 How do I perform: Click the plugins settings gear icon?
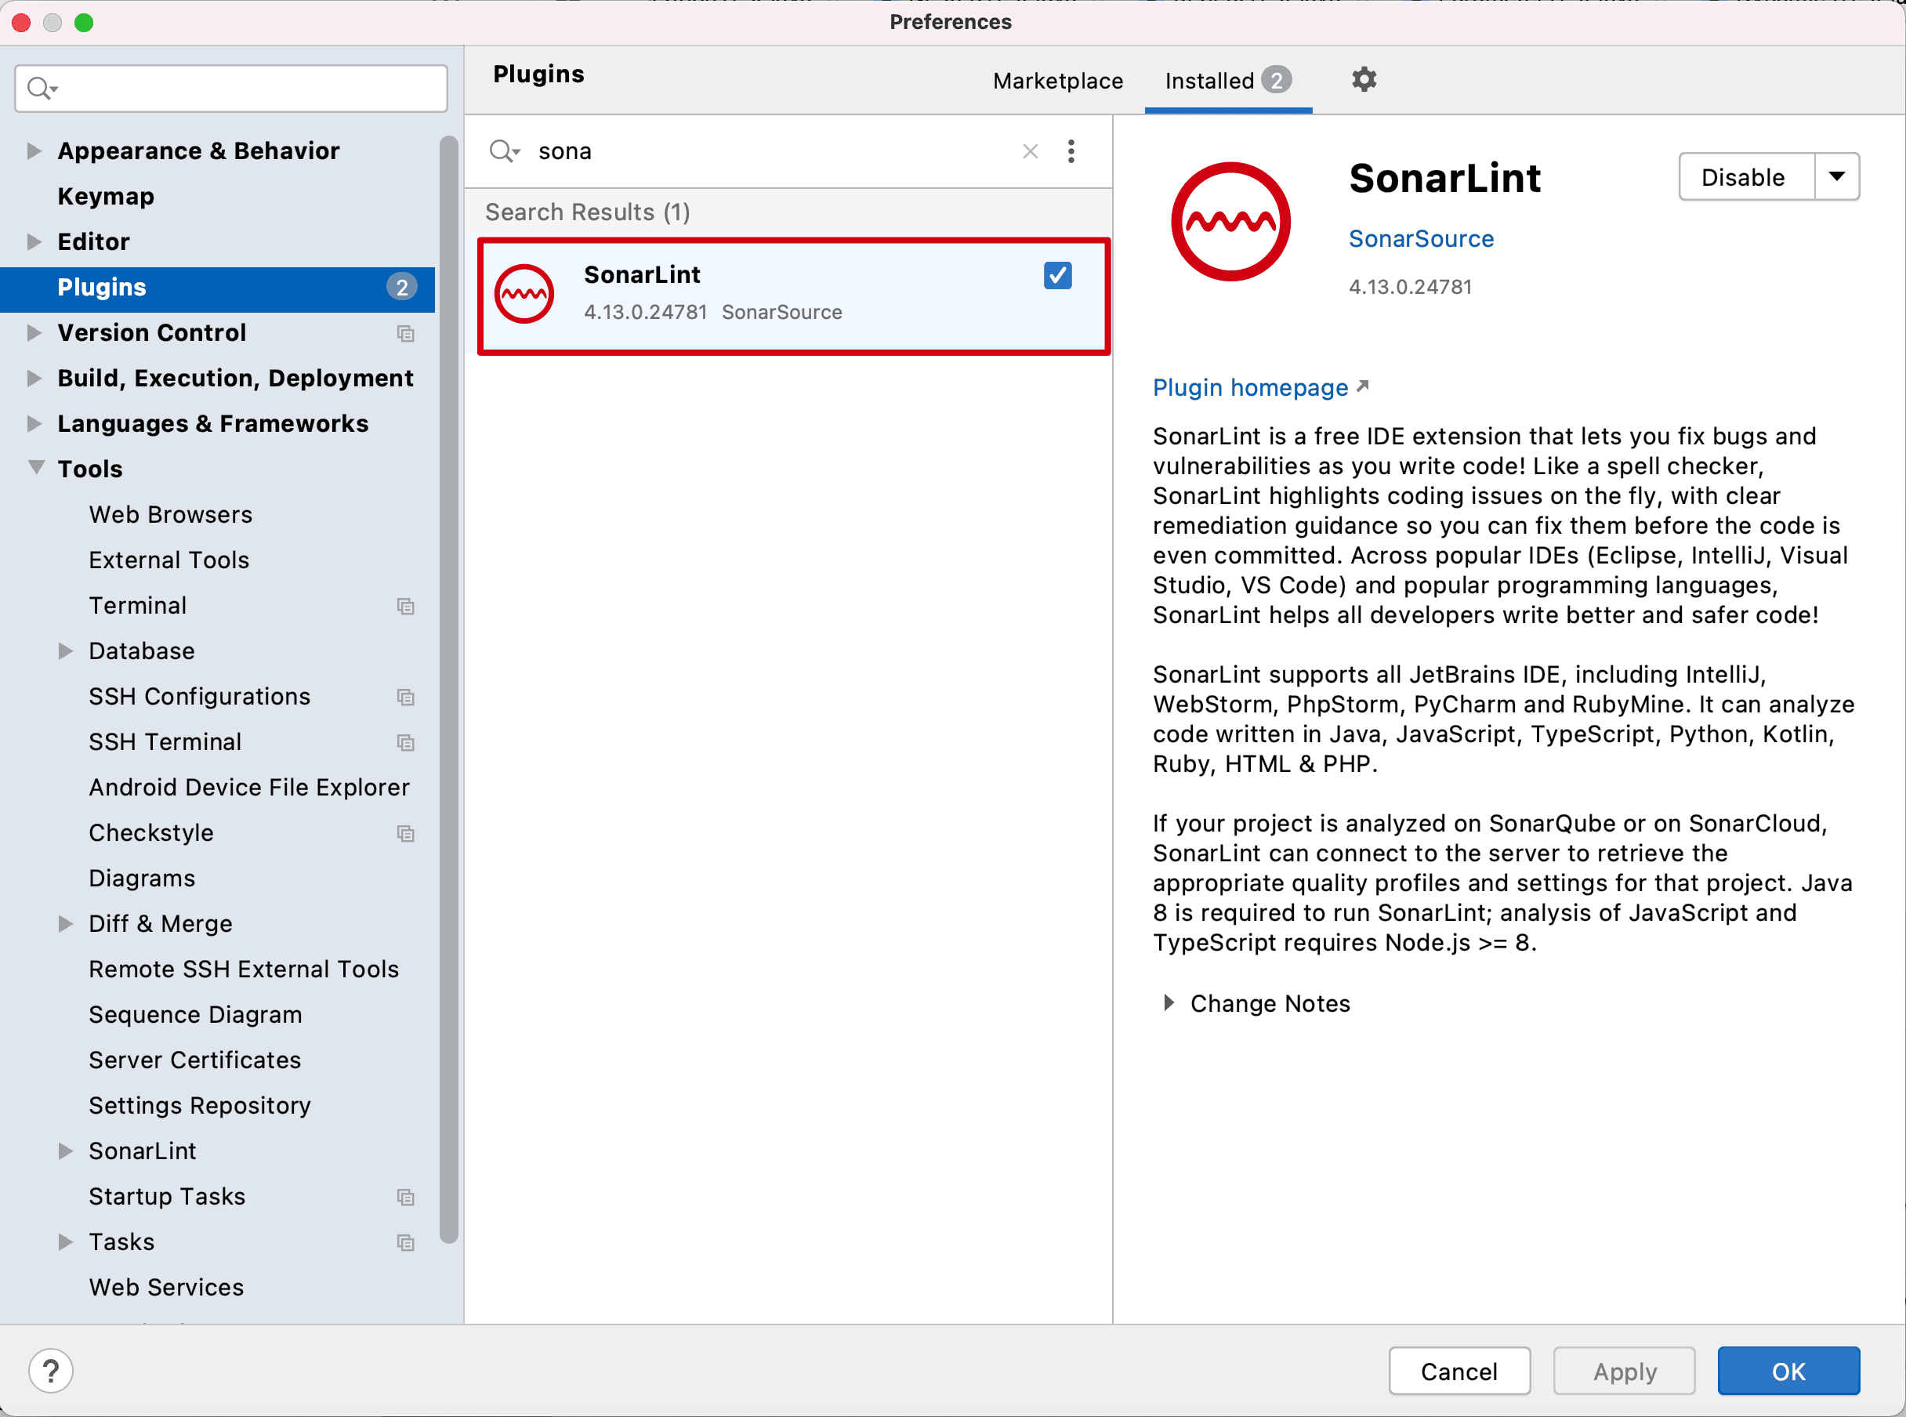coord(1363,80)
